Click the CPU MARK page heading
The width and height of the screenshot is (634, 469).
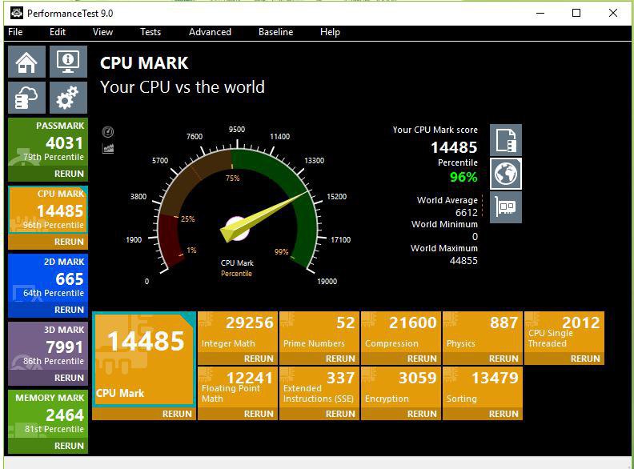coord(144,63)
